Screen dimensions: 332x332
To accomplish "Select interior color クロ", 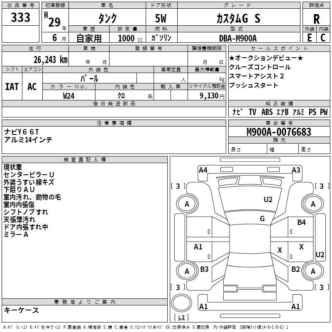I will point(121,96).
